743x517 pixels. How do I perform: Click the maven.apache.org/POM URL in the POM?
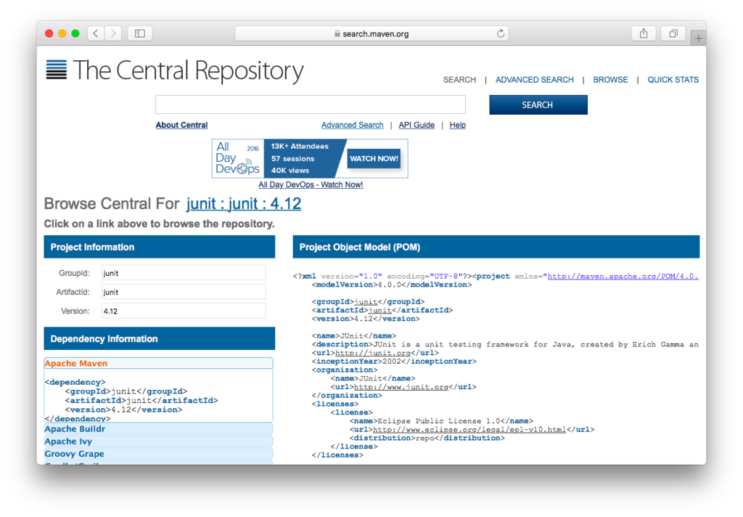click(623, 276)
